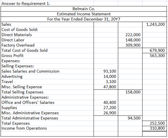
Task: Click the 'Travel' label
Action: point(7,82)
